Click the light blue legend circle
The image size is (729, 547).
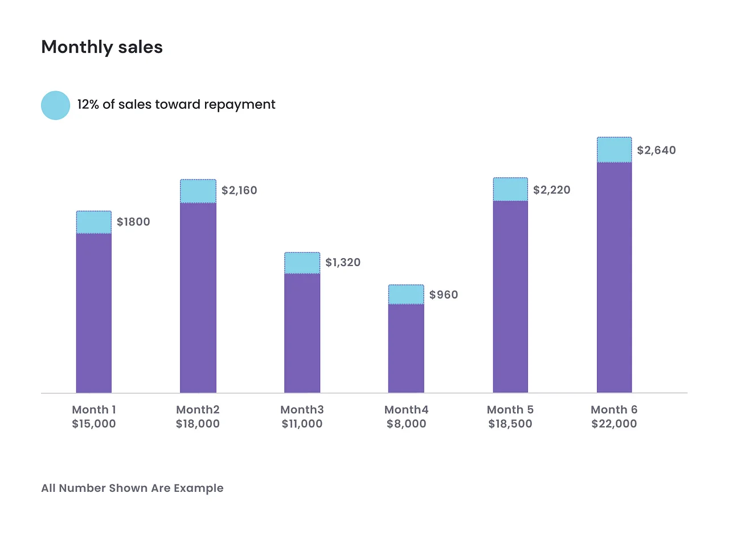(55, 105)
